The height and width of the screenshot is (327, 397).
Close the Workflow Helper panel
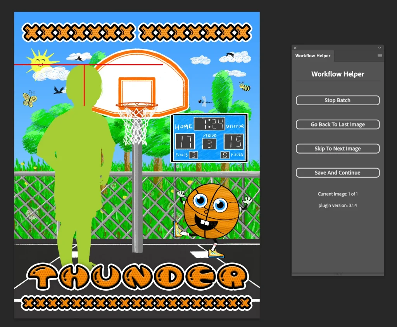(295, 48)
